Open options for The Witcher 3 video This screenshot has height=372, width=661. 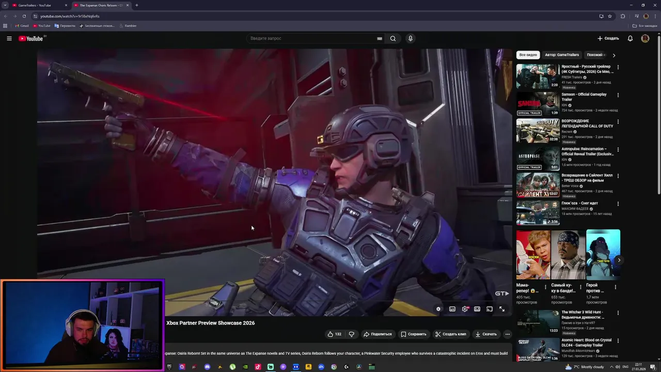[x=618, y=313]
